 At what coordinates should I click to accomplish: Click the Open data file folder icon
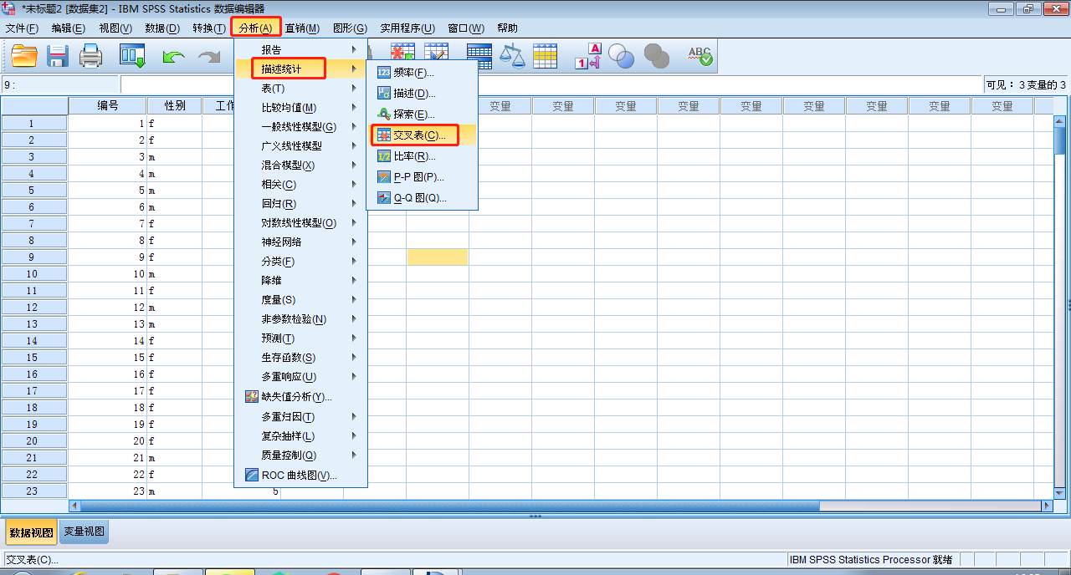coord(24,57)
